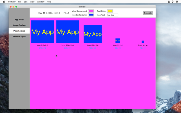Click the Icon Text input field
181x113 pixels.
coord(113,15)
